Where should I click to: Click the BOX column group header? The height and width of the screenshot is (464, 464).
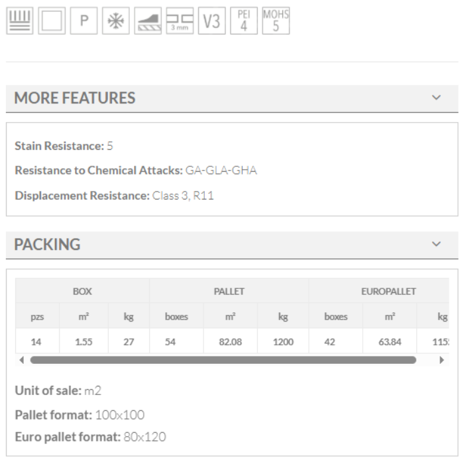tap(82, 291)
